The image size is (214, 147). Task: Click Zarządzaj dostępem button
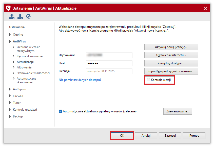click(x=171, y=63)
